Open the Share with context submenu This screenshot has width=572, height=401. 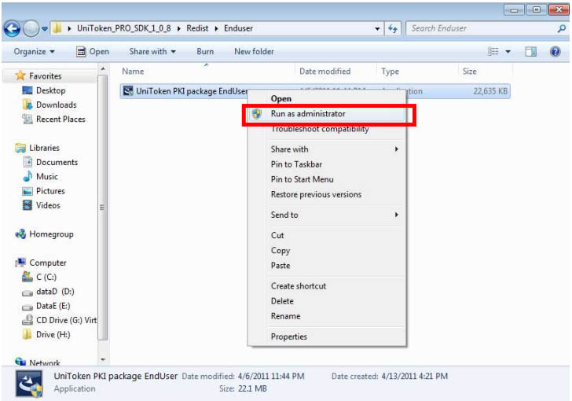pos(289,149)
